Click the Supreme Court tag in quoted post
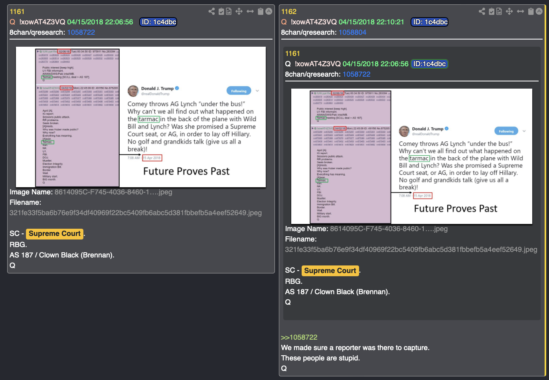The image size is (549, 380). pos(330,271)
